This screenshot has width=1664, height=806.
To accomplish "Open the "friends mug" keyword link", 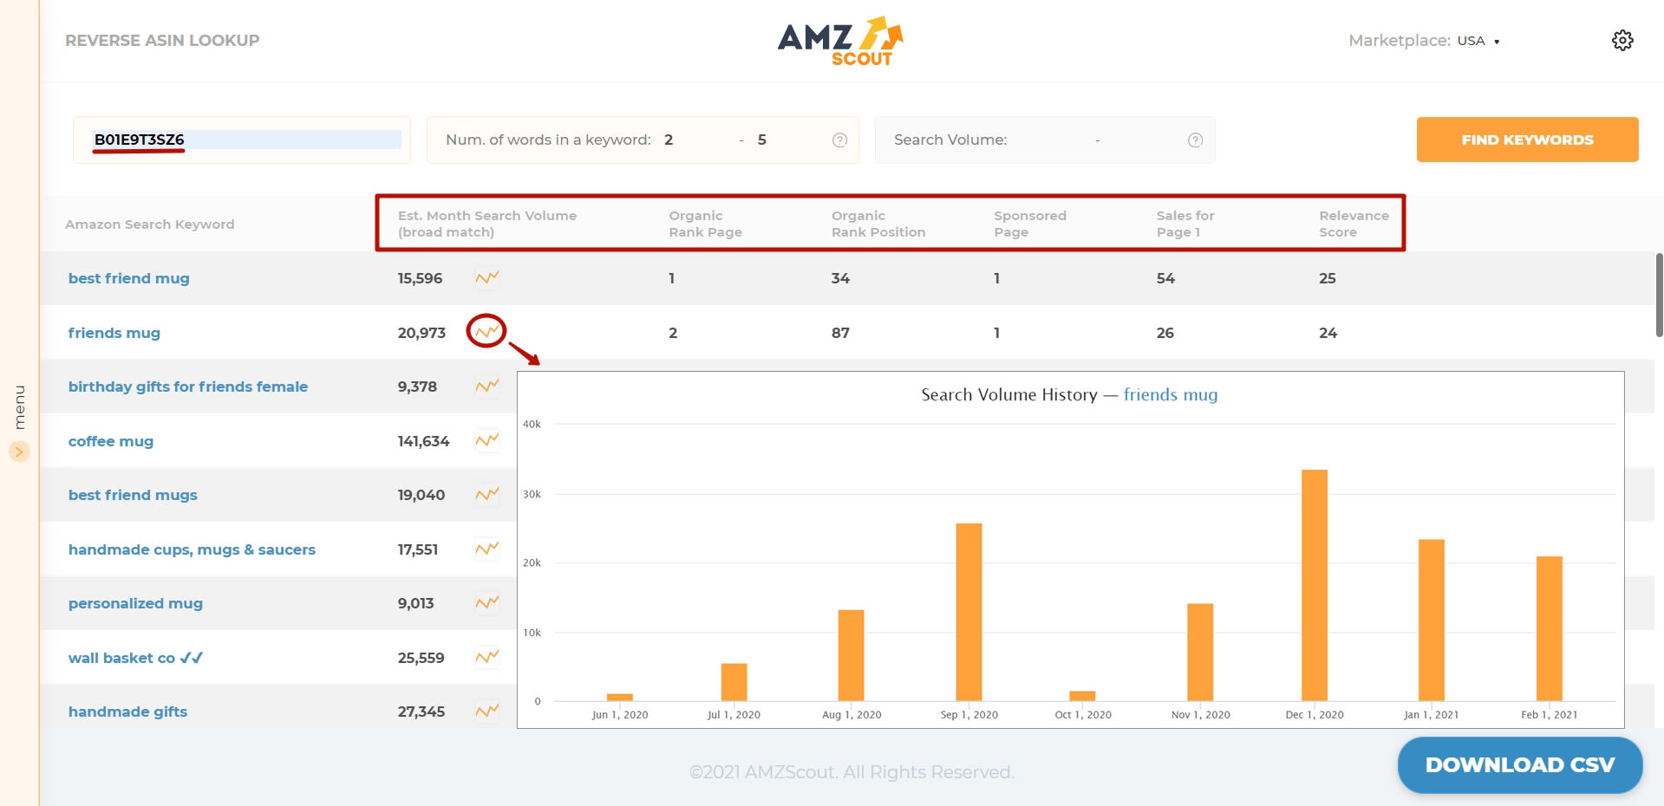I will tap(114, 332).
